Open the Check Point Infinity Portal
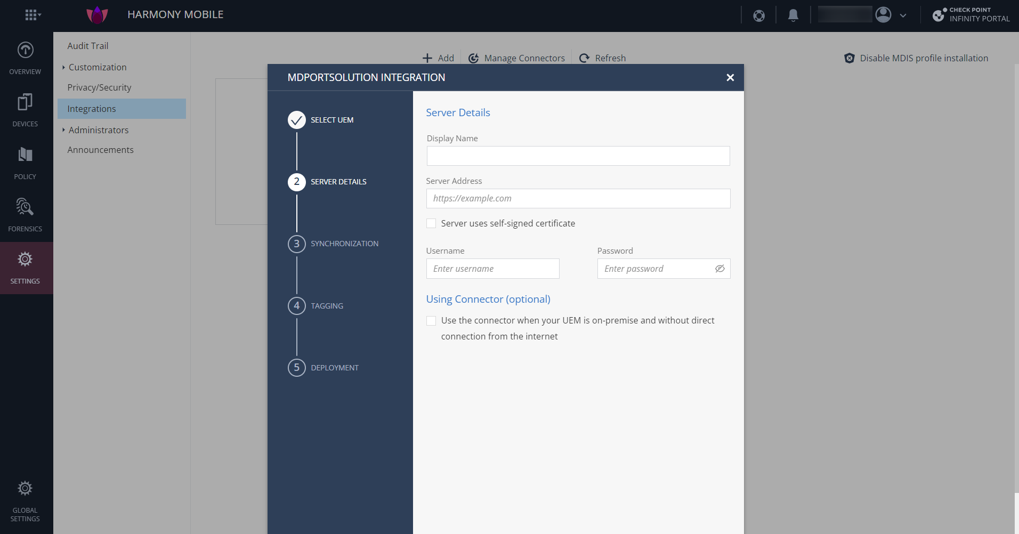The width and height of the screenshot is (1019, 534). 971,14
